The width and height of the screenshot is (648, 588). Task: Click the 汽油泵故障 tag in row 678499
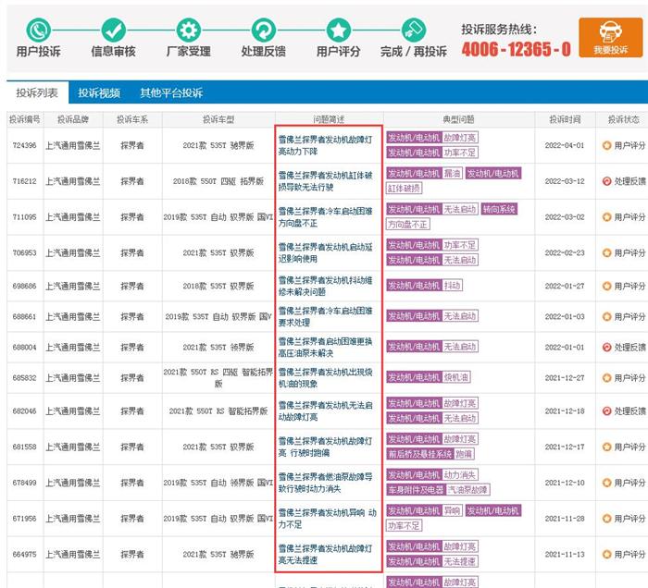point(467,490)
